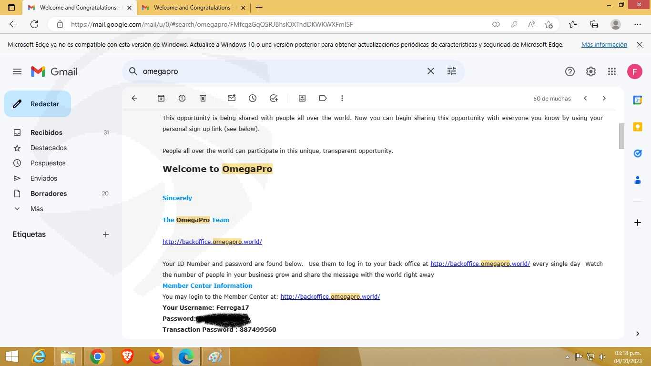This screenshot has height=366, width=651.
Task: Open Gmail main menu hamburger icon
Action: (x=17, y=71)
